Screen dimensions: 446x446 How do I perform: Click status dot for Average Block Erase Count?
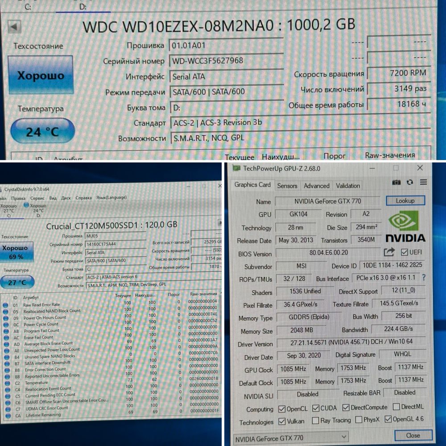(6, 344)
